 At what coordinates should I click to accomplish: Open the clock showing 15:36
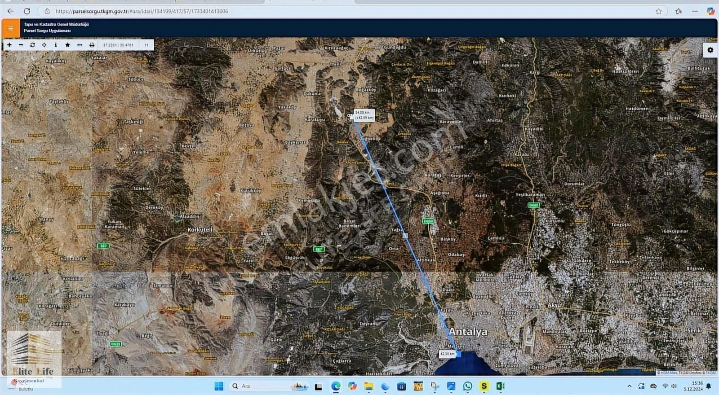click(694, 386)
